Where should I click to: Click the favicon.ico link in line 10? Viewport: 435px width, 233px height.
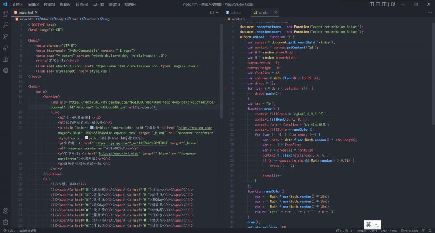click(127, 66)
